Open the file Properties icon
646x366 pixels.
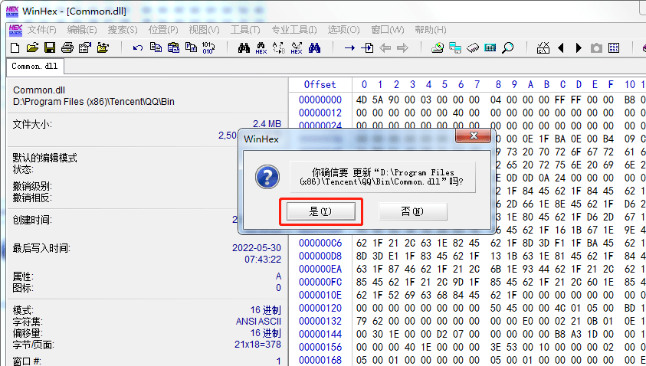click(x=85, y=47)
